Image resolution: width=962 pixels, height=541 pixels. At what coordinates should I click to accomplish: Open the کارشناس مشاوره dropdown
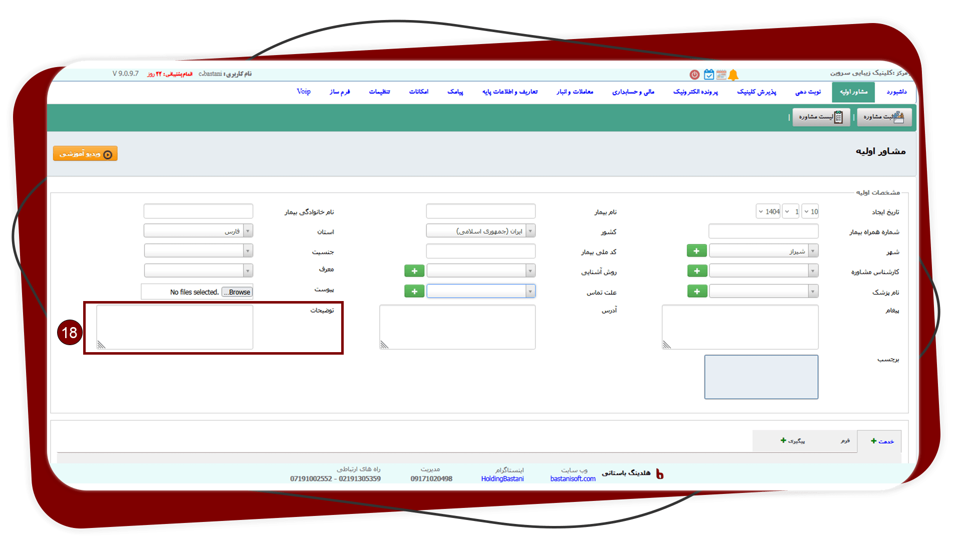[x=764, y=271]
